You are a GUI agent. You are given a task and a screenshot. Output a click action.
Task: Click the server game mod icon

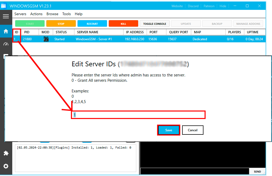tap(46, 39)
